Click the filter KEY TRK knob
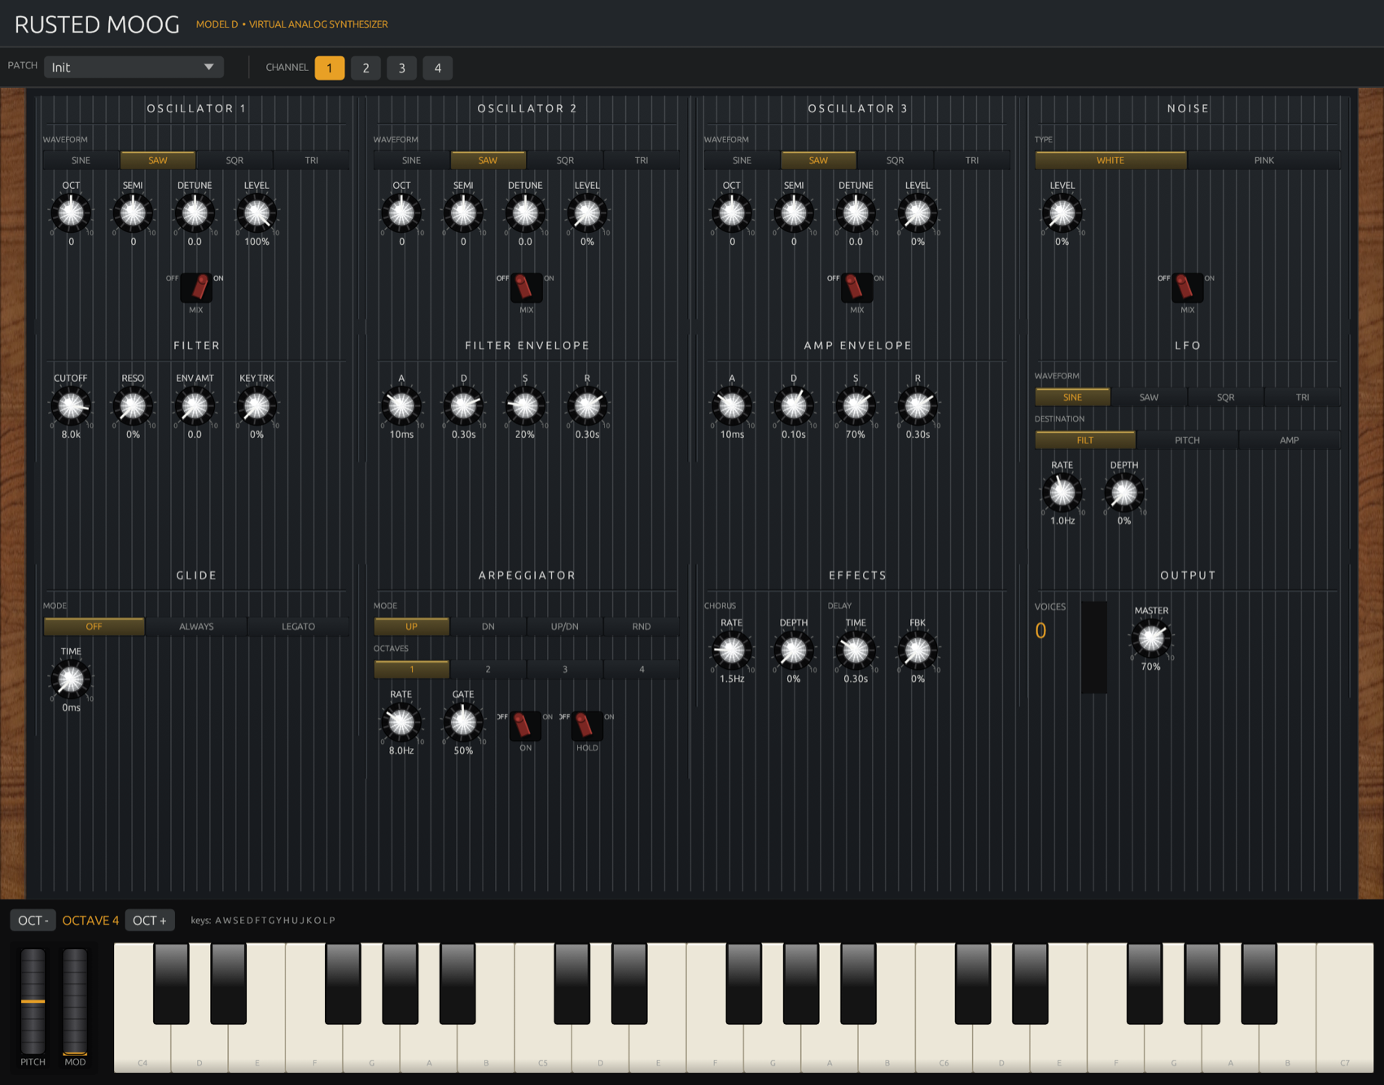This screenshot has width=1384, height=1085. coord(256,406)
